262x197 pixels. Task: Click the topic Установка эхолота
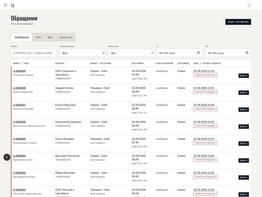[23, 75]
